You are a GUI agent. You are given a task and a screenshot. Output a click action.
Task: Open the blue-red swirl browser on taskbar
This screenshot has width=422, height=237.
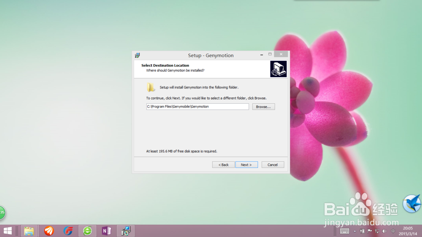(68, 231)
